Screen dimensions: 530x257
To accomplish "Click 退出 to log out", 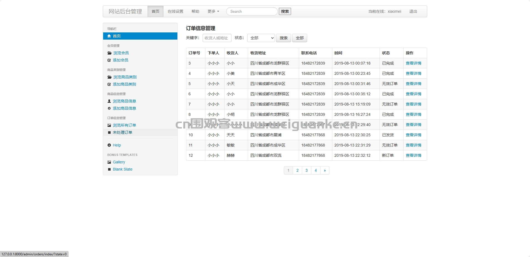I will (x=413, y=11).
